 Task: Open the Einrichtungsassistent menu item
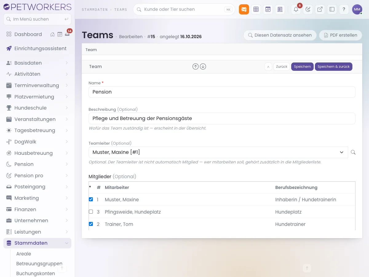pos(38,48)
